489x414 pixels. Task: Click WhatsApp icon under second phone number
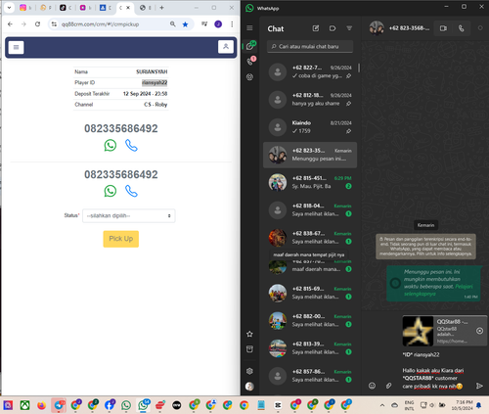coord(111,191)
